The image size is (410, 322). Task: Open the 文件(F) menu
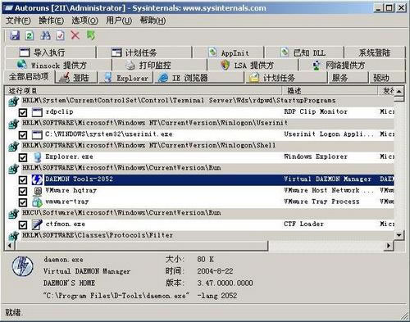pos(18,20)
